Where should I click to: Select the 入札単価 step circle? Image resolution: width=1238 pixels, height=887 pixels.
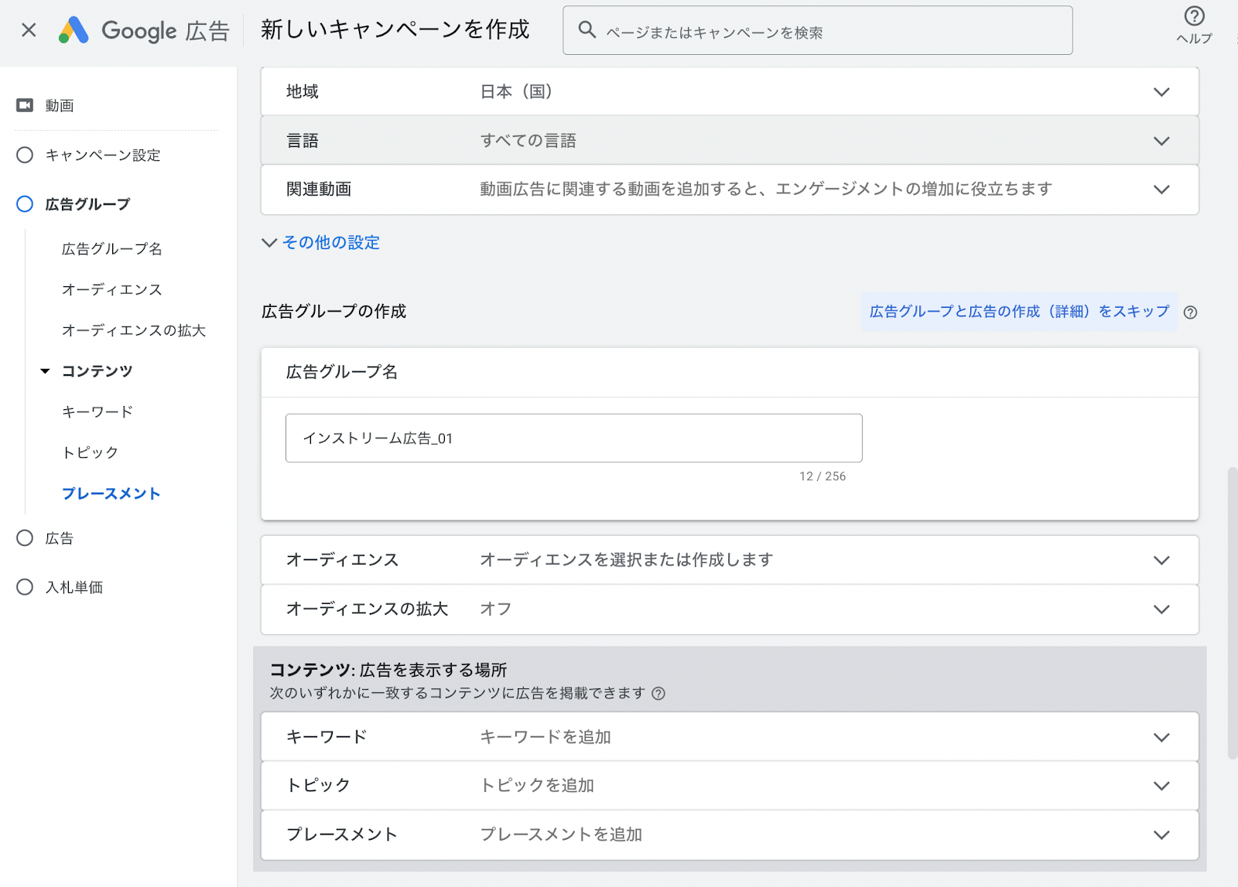(x=25, y=587)
